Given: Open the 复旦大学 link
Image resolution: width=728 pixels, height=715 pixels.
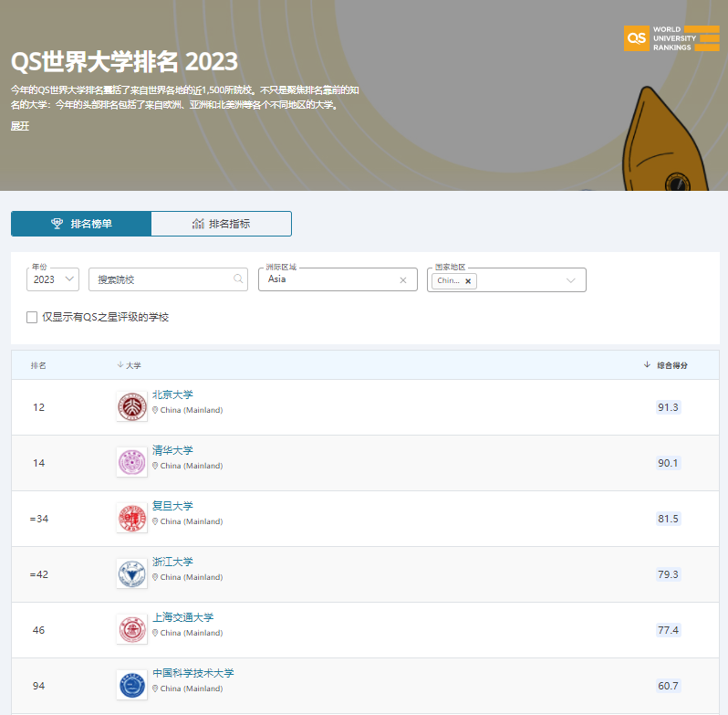Looking at the screenshot, I should [172, 507].
